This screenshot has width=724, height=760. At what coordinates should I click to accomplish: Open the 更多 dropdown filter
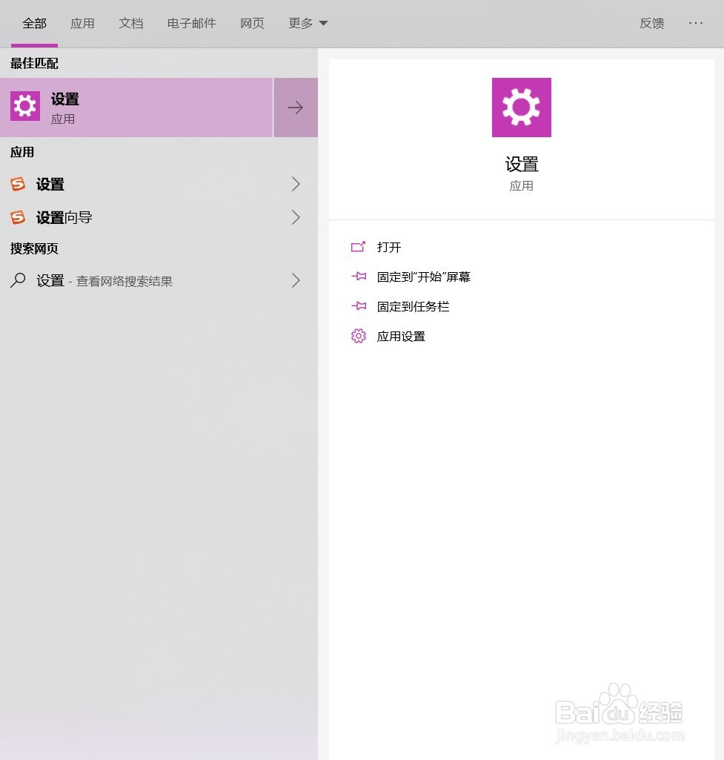308,23
